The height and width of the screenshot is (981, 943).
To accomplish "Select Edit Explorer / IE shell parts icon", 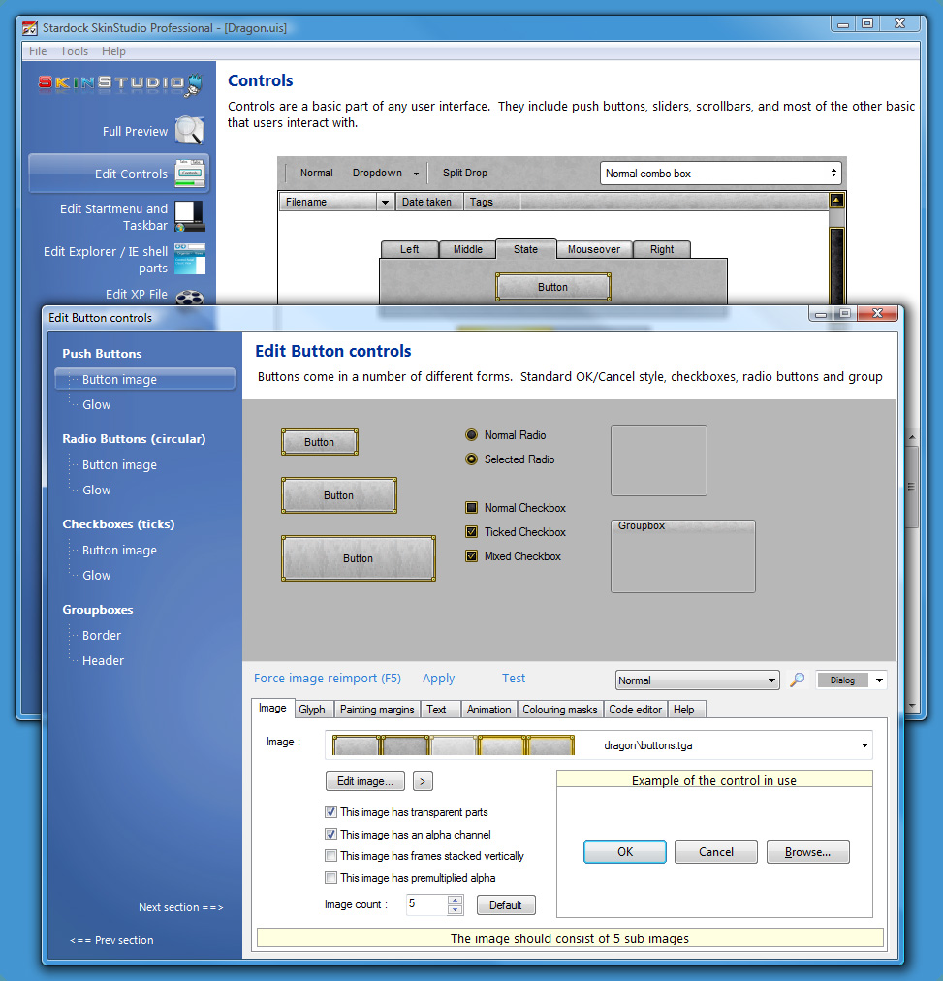I will [x=190, y=259].
